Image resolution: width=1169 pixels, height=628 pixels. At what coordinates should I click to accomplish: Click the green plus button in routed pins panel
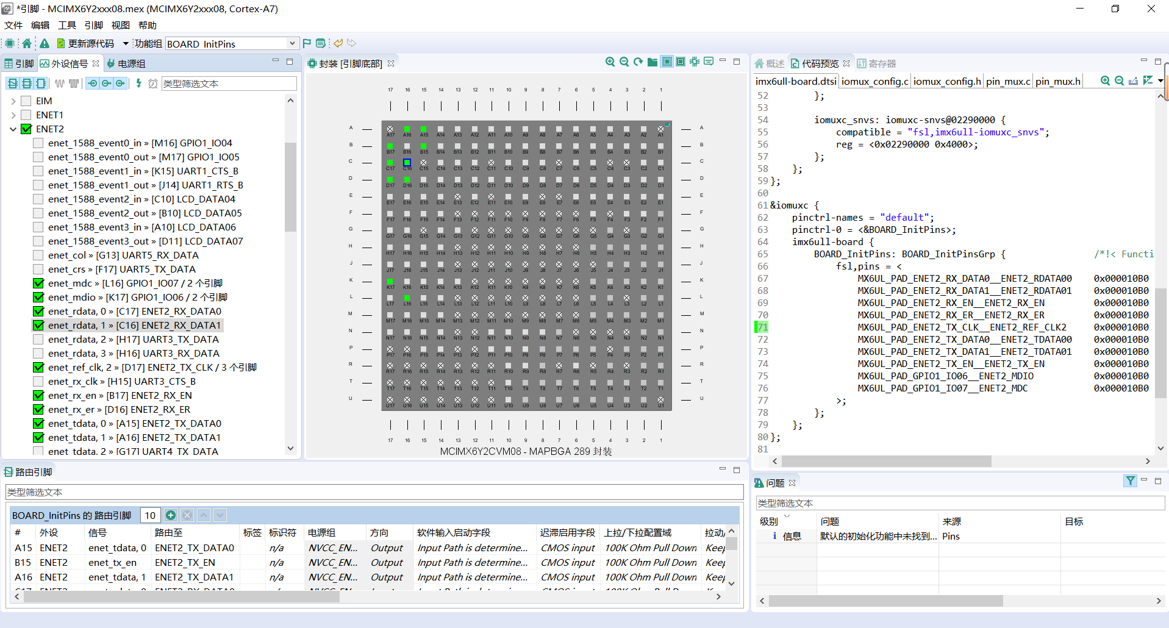pyautogui.click(x=171, y=515)
